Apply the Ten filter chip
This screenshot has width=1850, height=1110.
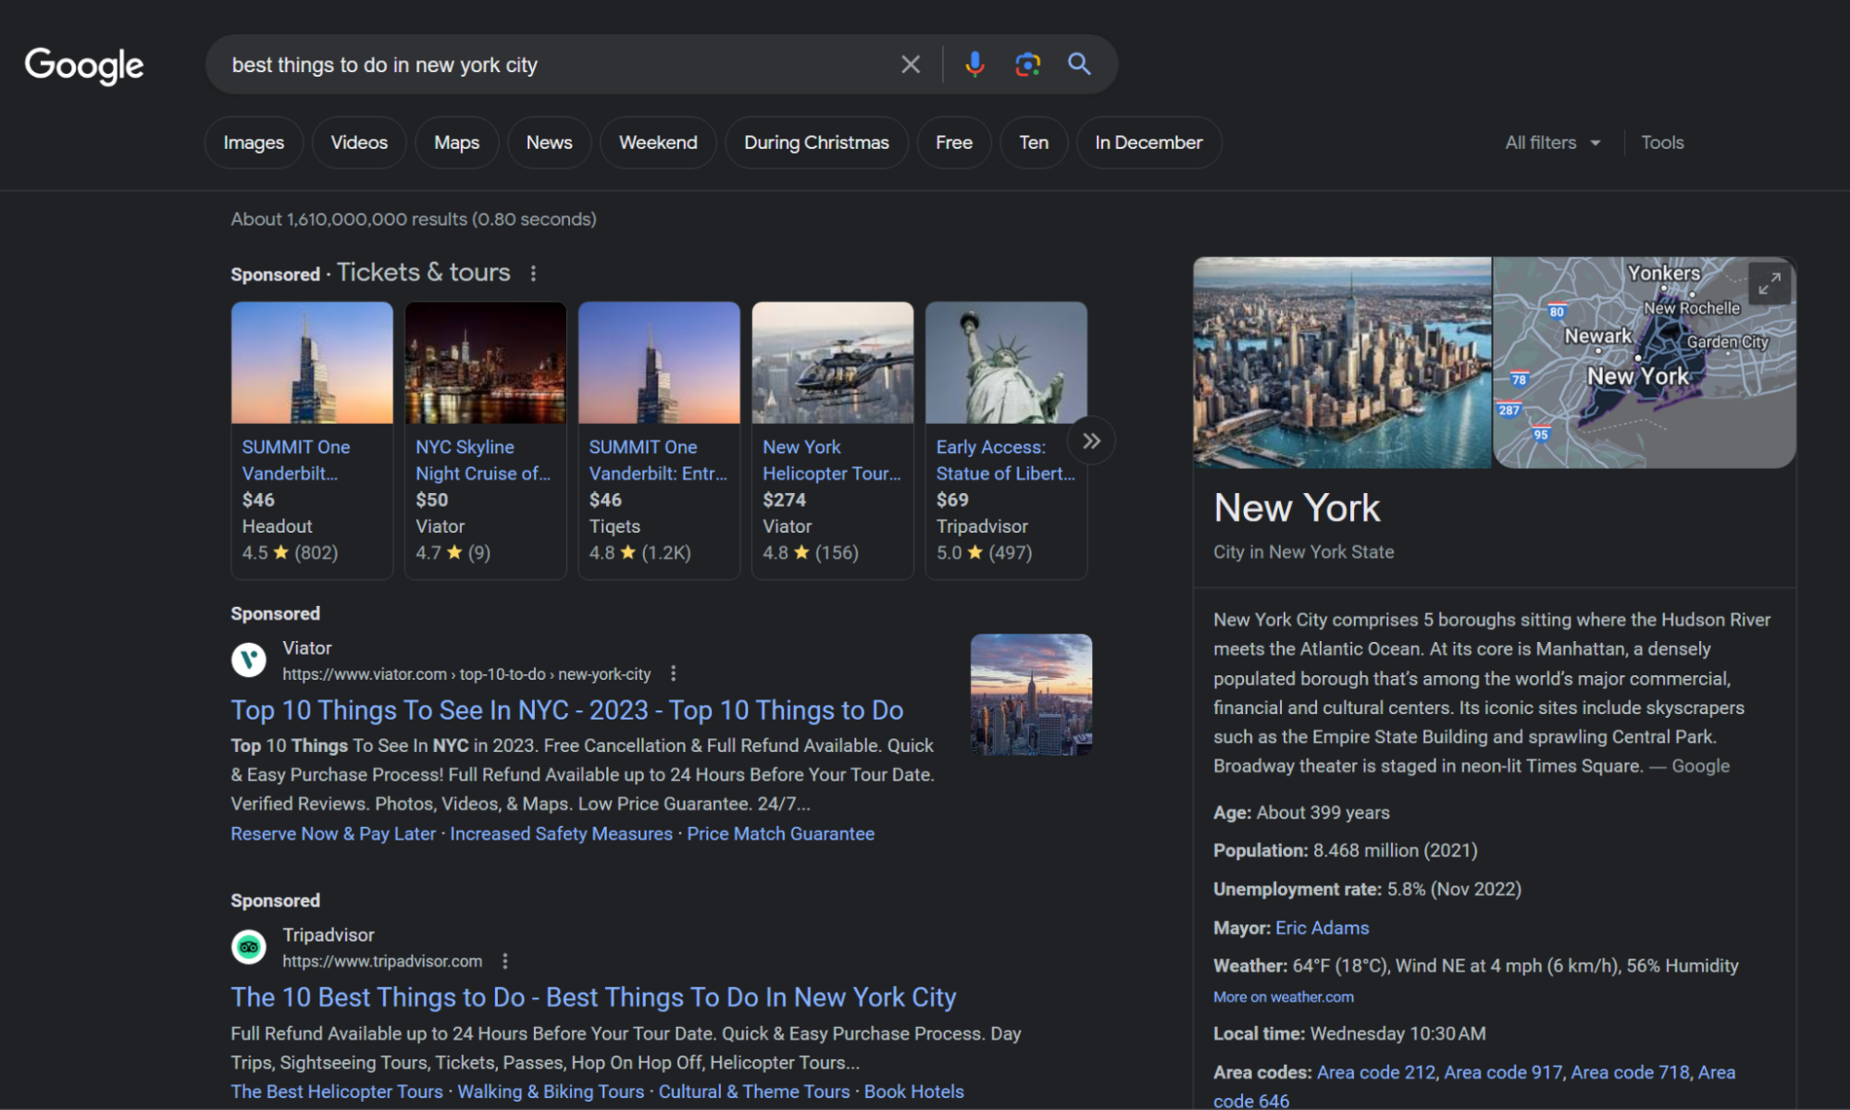(1034, 142)
